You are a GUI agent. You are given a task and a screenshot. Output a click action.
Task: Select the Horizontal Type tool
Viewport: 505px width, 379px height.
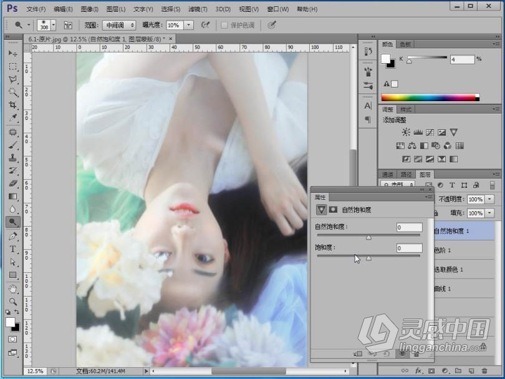tap(12, 249)
